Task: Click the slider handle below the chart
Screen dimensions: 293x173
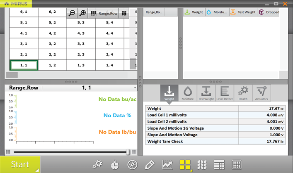Action: point(128,152)
